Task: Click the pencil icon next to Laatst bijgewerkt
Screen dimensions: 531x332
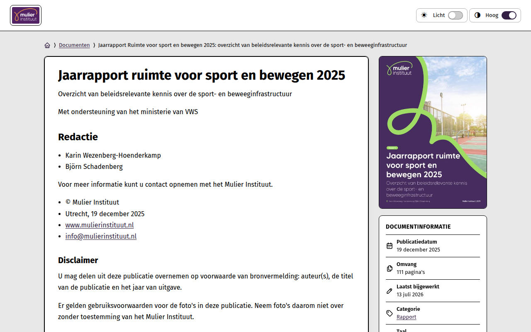Action: pos(390,290)
